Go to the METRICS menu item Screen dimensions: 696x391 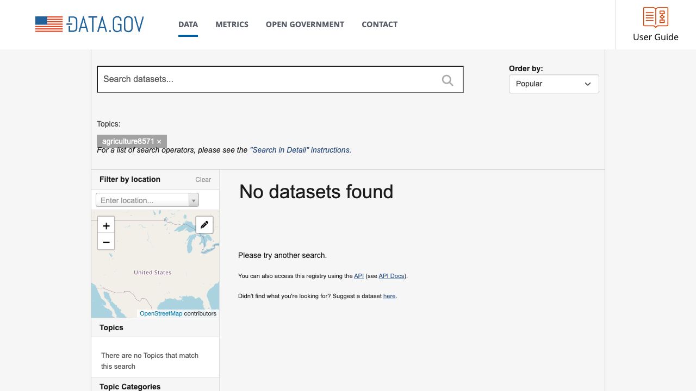[x=232, y=24]
